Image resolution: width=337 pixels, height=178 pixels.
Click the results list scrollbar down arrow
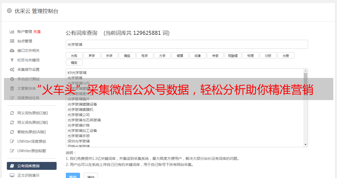tap(305, 145)
